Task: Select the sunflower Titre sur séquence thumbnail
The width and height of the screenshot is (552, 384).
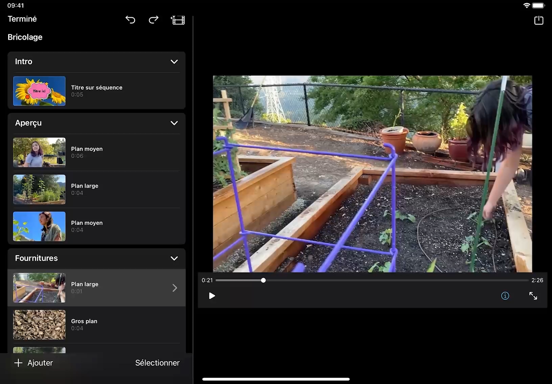Action: (x=39, y=91)
